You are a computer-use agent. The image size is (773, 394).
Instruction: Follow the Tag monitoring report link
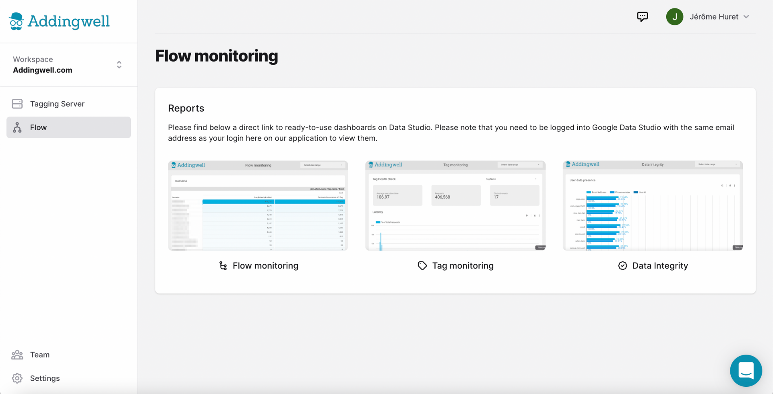(x=463, y=266)
